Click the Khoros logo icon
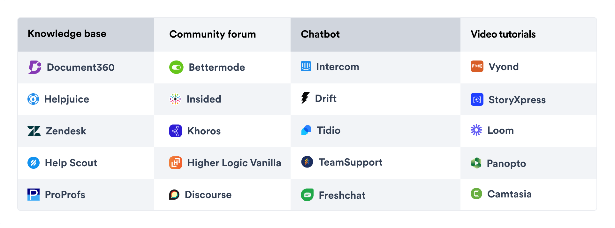 click(176, 131)
